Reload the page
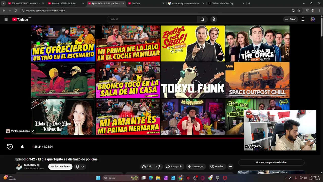Viewport: 323px width, 182px height. (16, 11)
